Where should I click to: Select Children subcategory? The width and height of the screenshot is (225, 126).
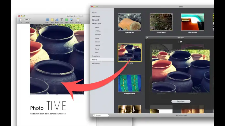point(98,31)
